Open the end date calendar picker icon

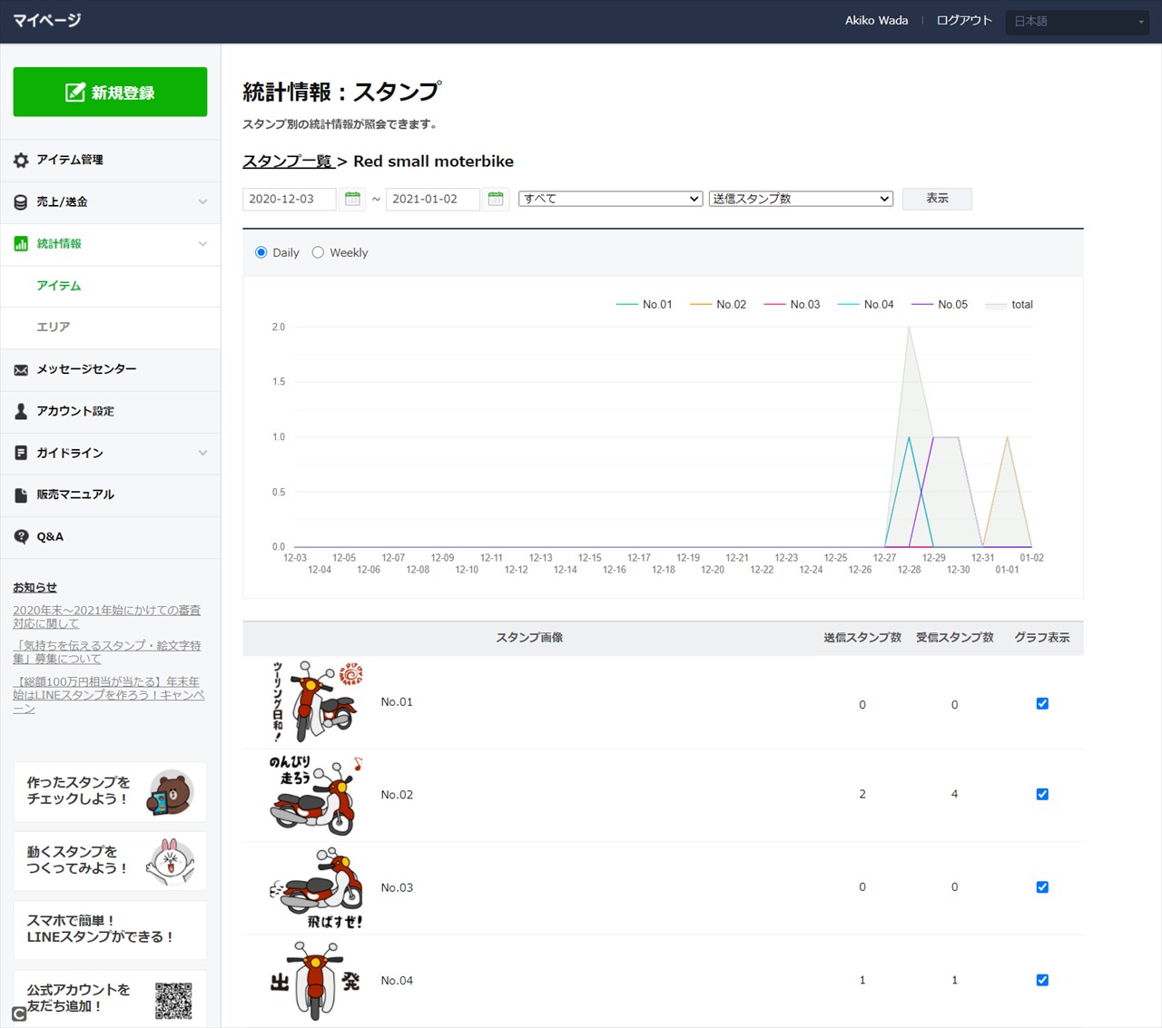click(x=496, y=199)
